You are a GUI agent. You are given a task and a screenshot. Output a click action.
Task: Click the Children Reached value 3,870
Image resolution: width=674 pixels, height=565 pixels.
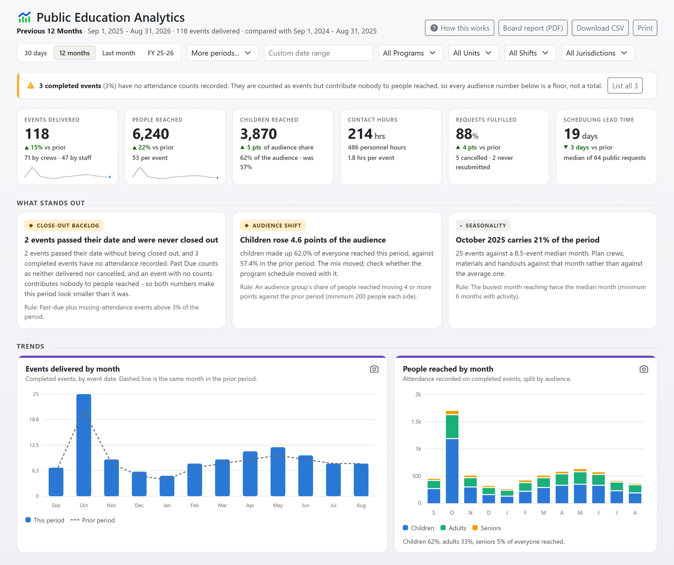tap(259, 134)
